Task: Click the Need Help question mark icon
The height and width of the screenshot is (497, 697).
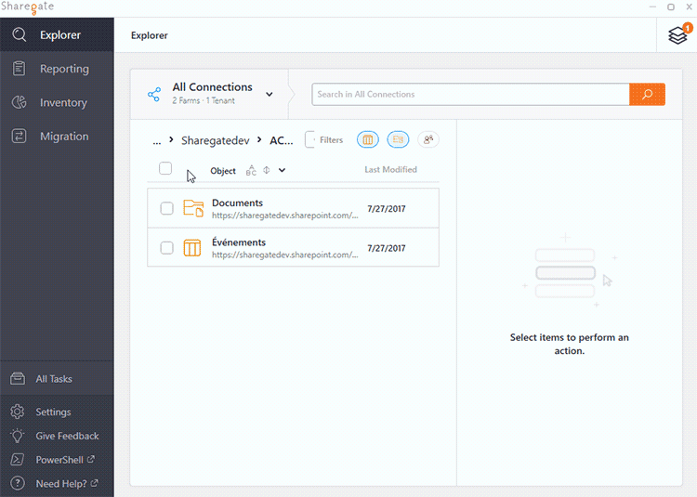Action: click(18, 483)
